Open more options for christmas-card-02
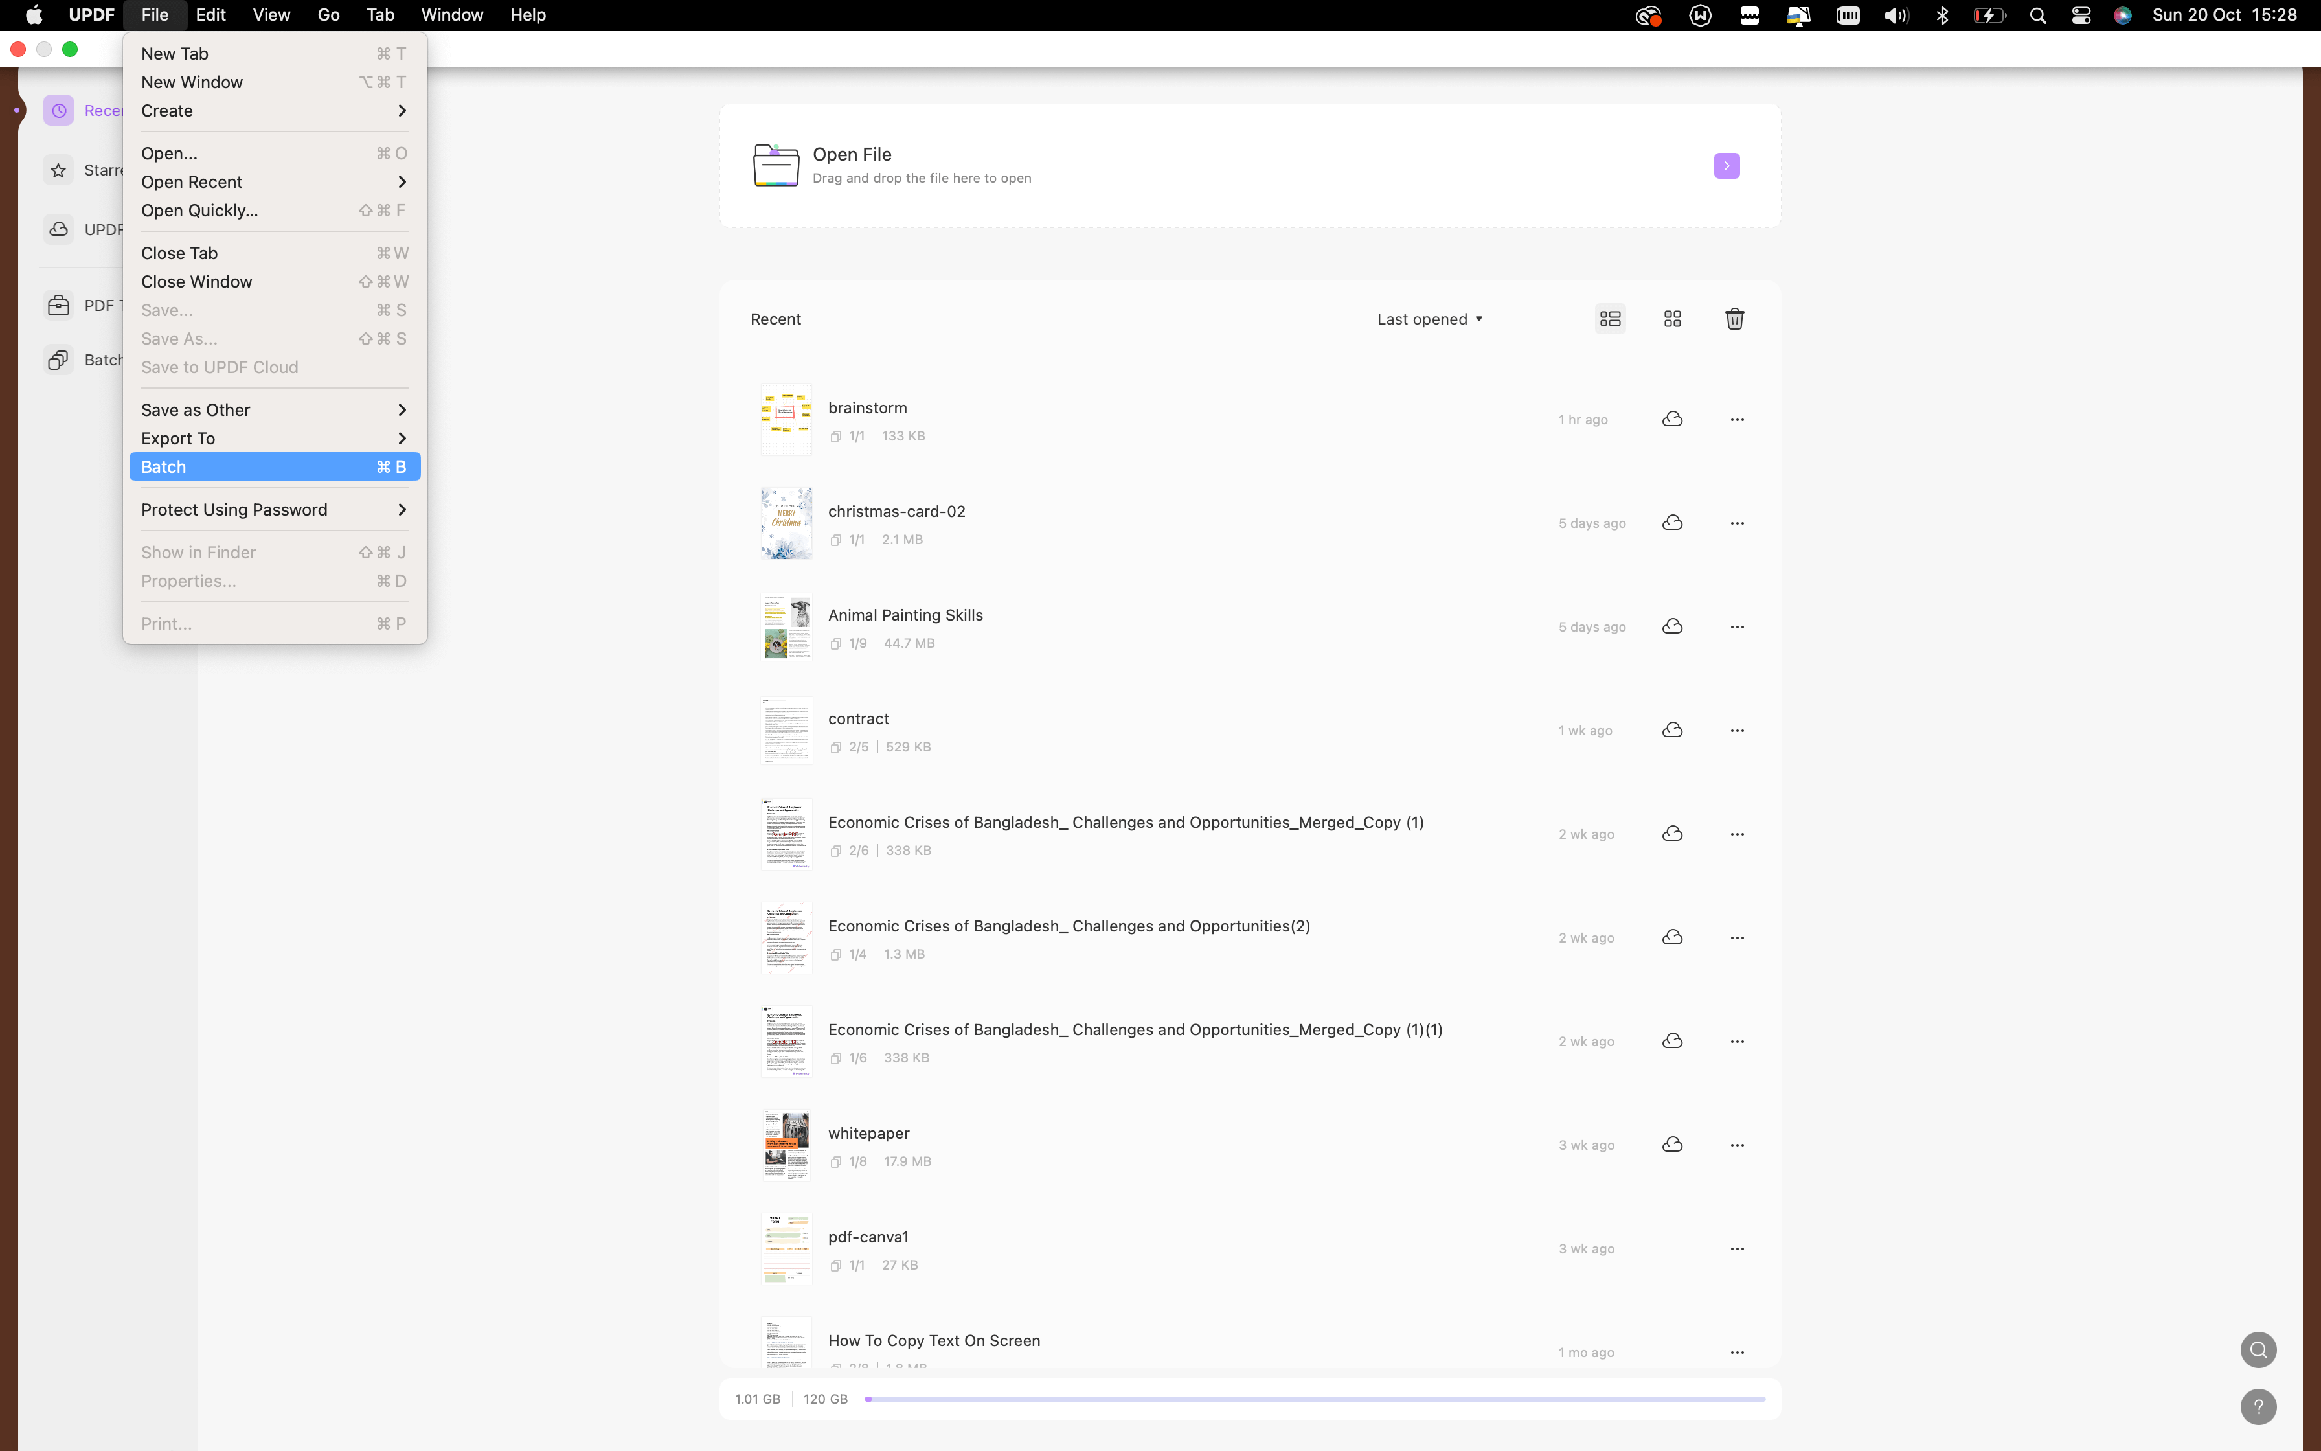This screenshot has width=2321, height=1451. (1737, 523)
